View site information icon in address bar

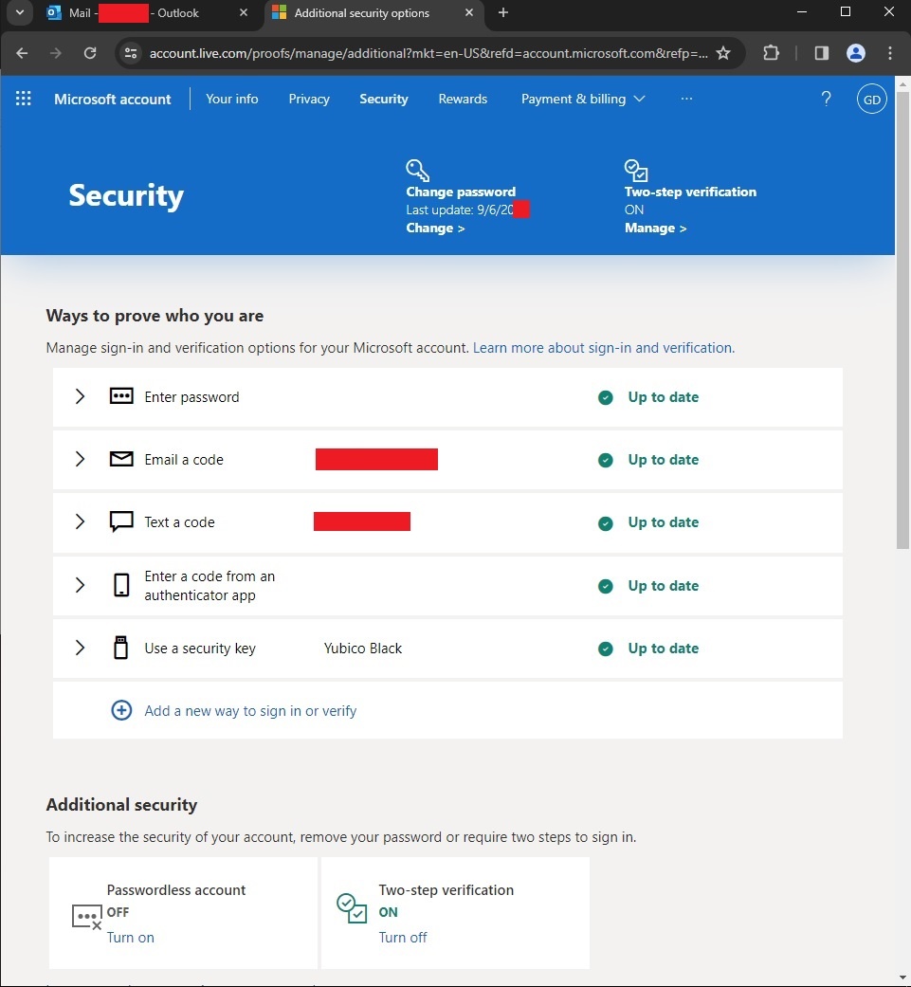coord(131,53)
